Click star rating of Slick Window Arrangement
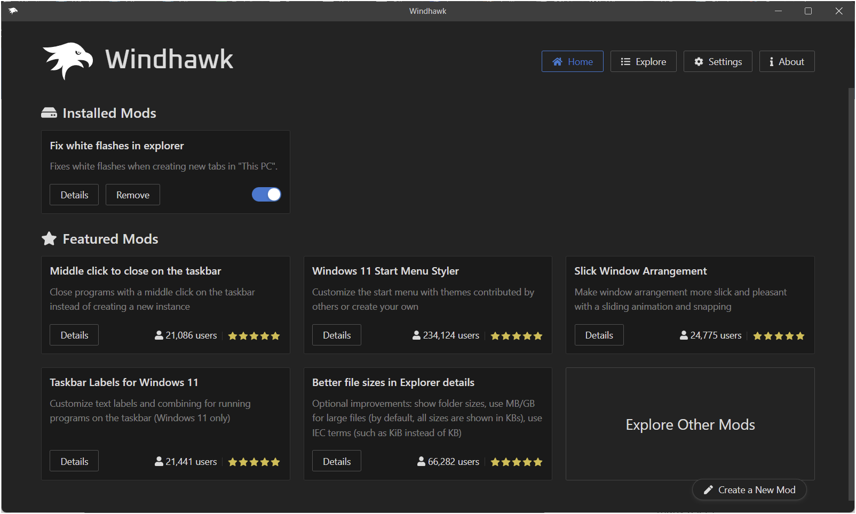The image size is (856, 514). click(x=779, y=336)
